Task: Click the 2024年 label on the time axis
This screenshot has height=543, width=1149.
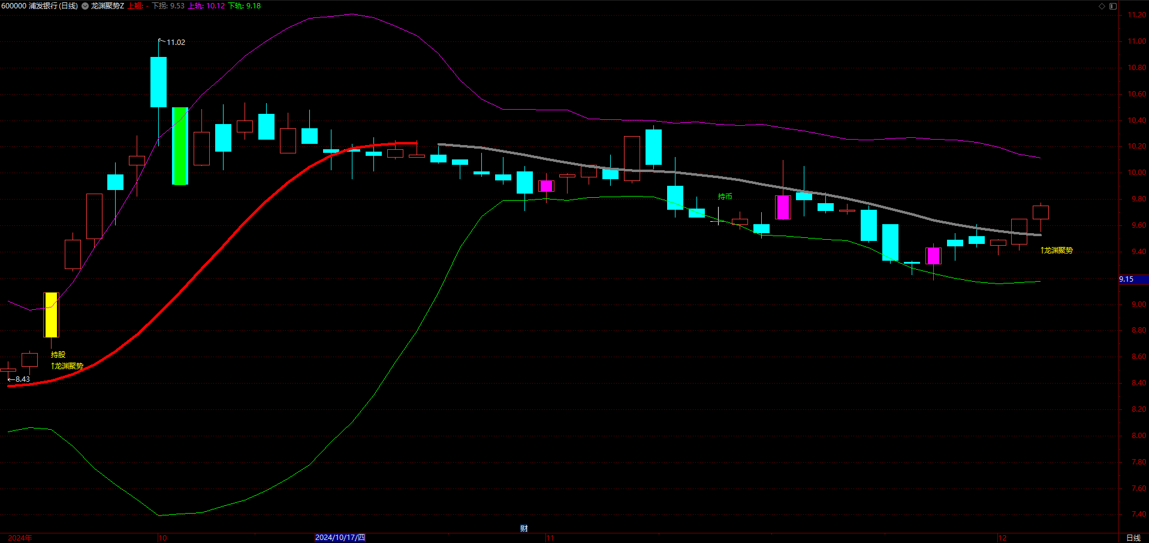Action: [x=20, y=538]
